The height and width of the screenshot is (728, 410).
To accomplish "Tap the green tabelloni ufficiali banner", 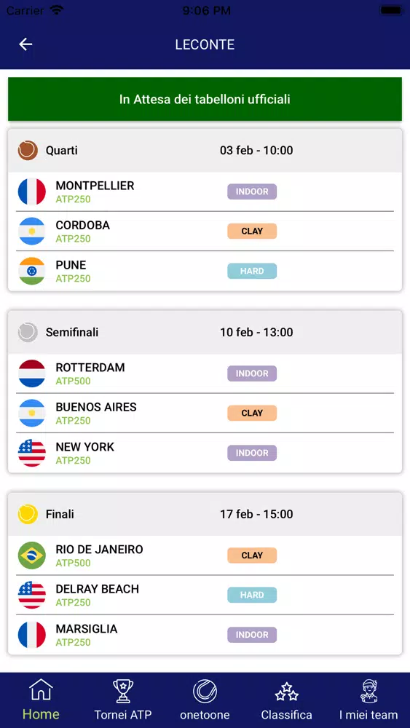I will (205, 99).
